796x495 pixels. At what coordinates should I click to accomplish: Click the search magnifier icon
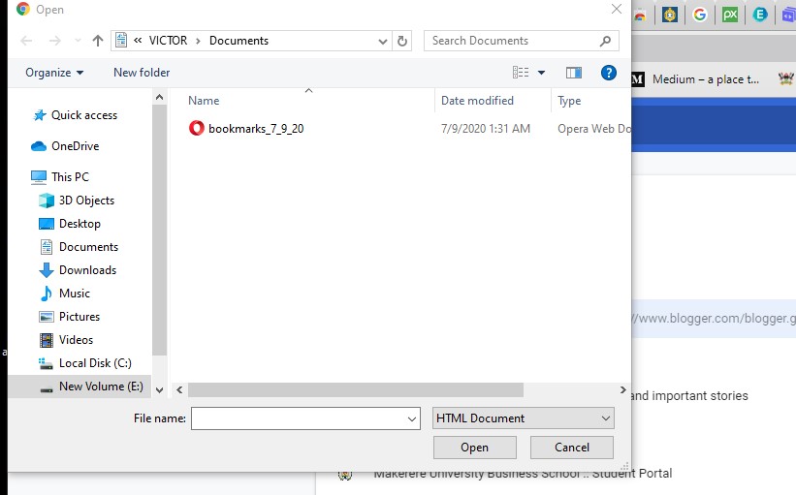pyautogui.click(x=605, y=41)
